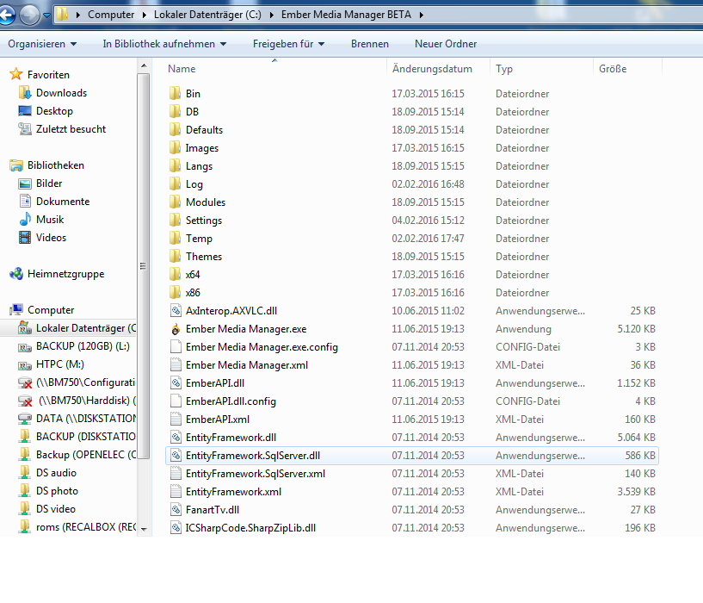Viewport: 703px width, 603px height.
Task: Select the x64 folder name
Action: [193, 274]
